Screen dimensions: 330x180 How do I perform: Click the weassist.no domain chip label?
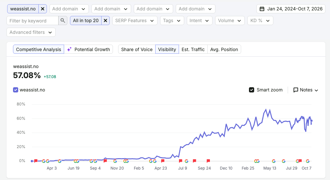[23, 9]
